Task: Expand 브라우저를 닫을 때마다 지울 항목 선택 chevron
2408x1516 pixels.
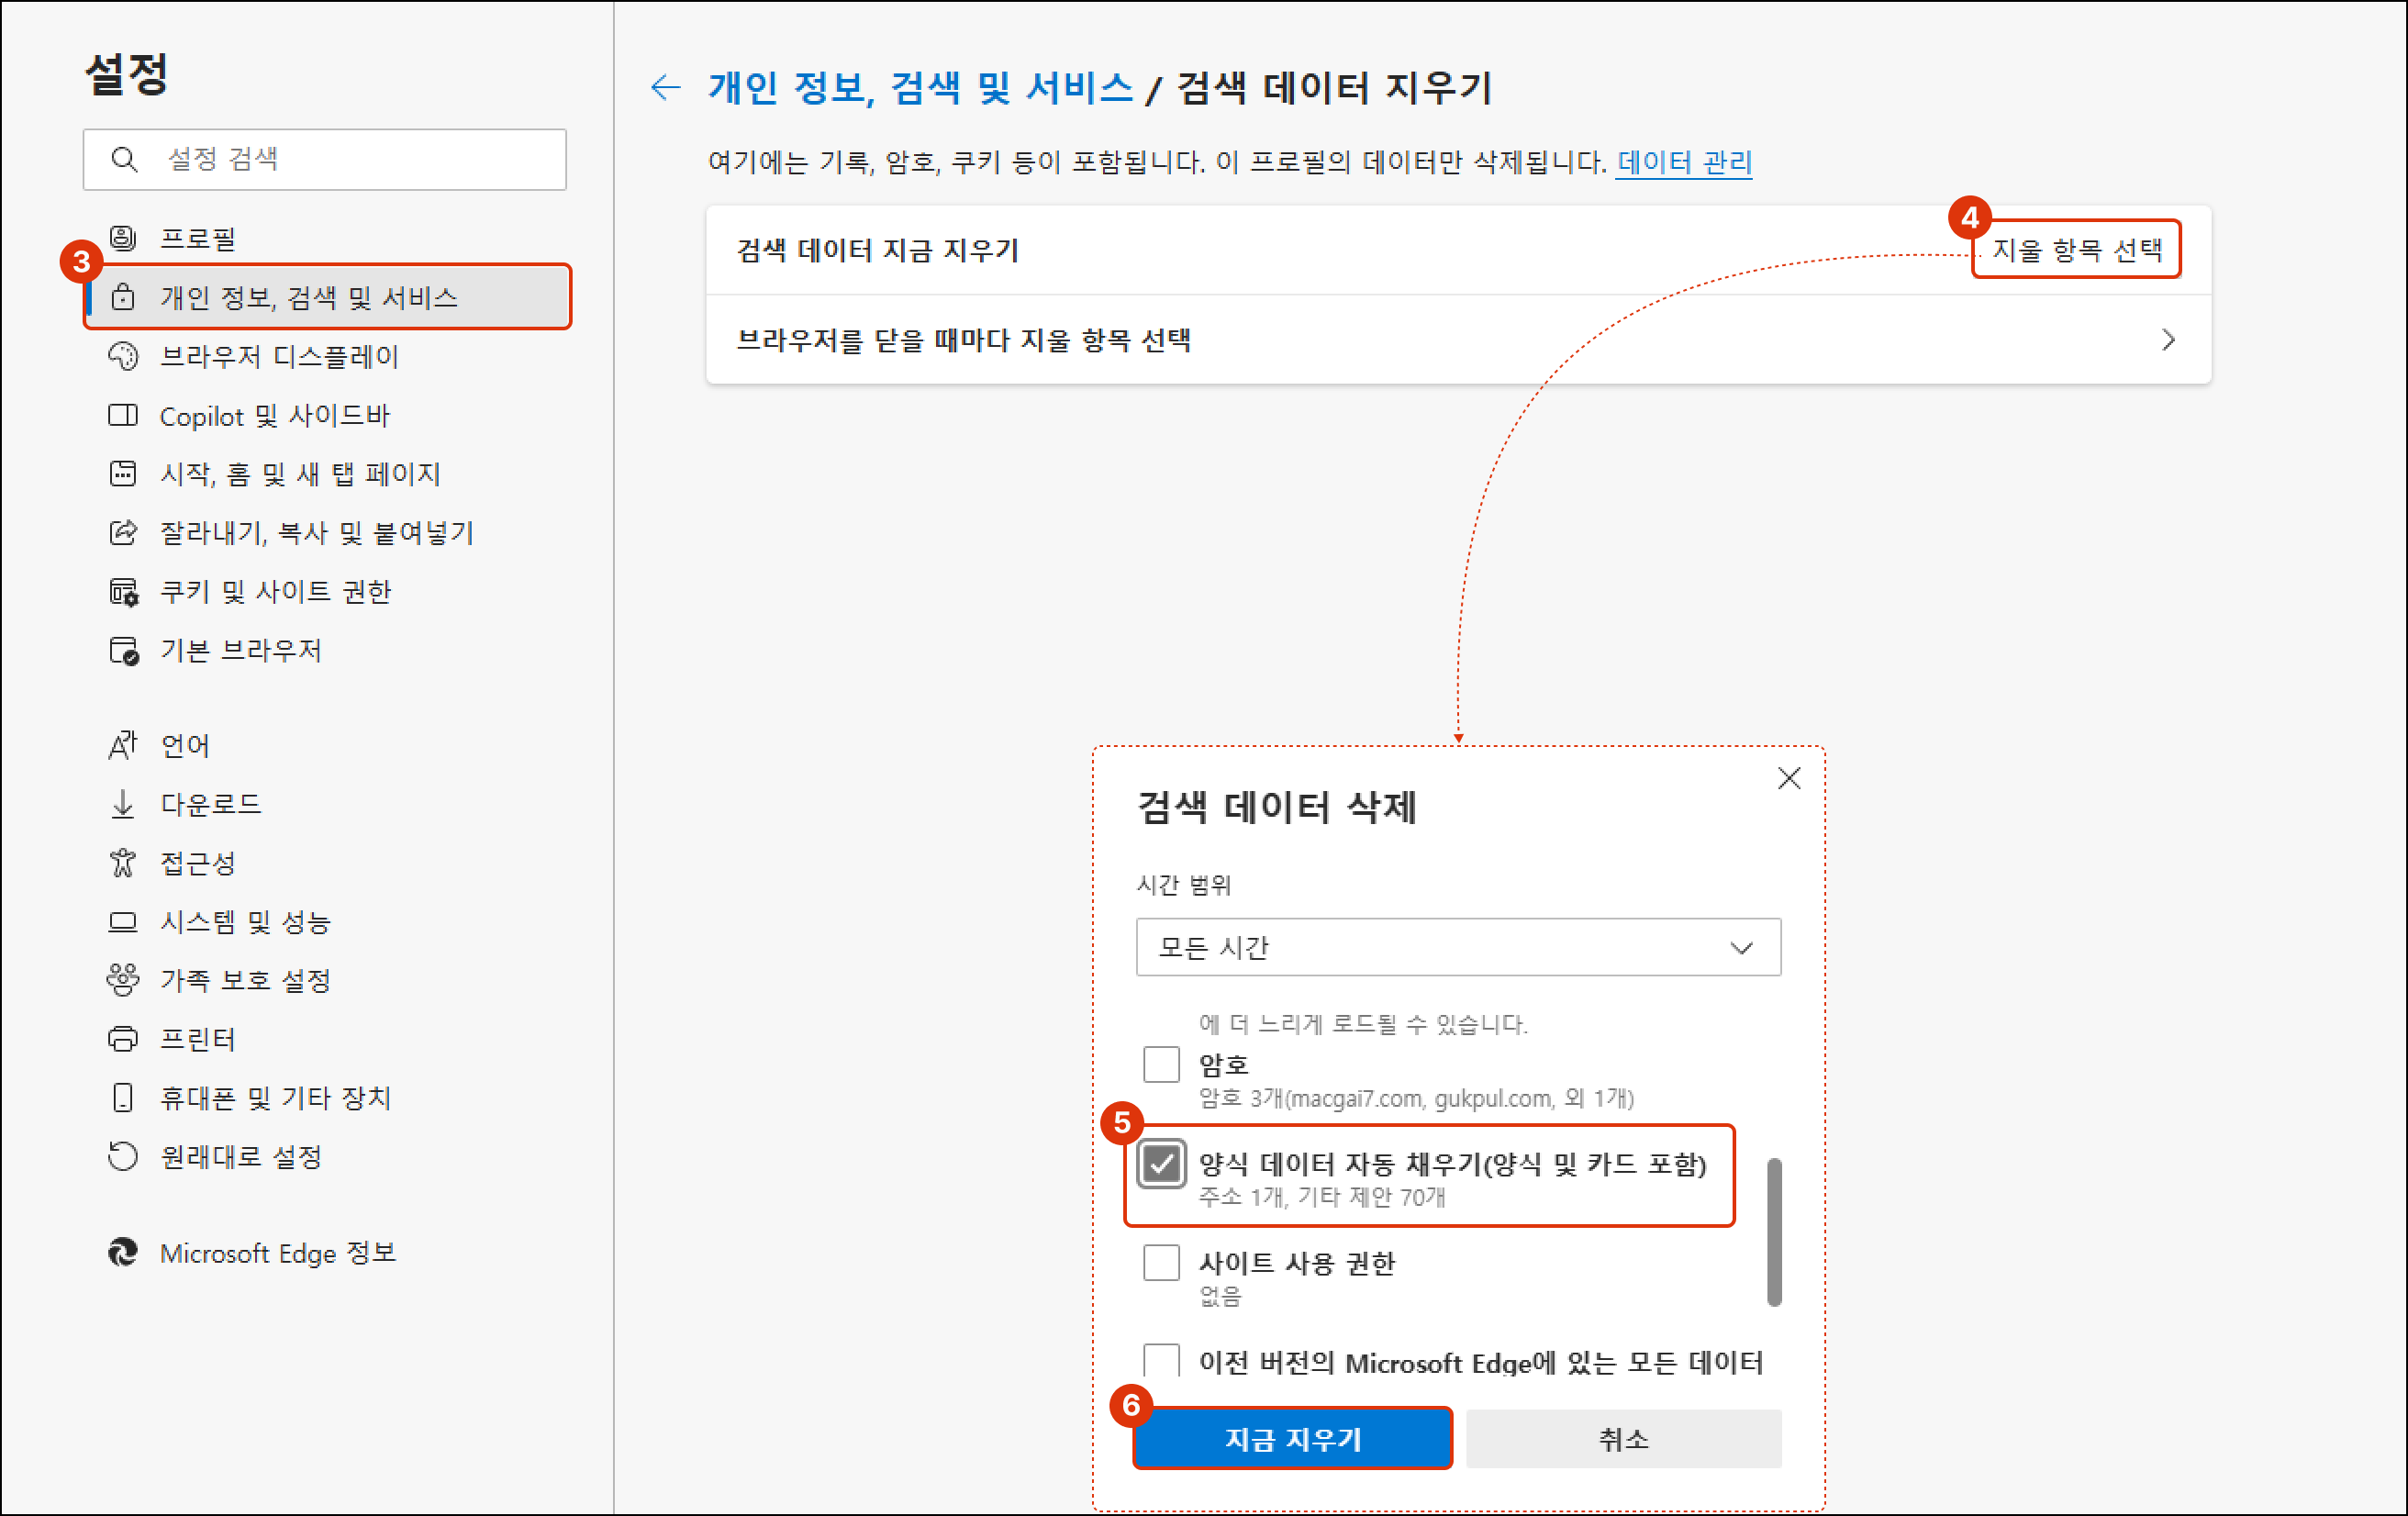Action: 2167,340
